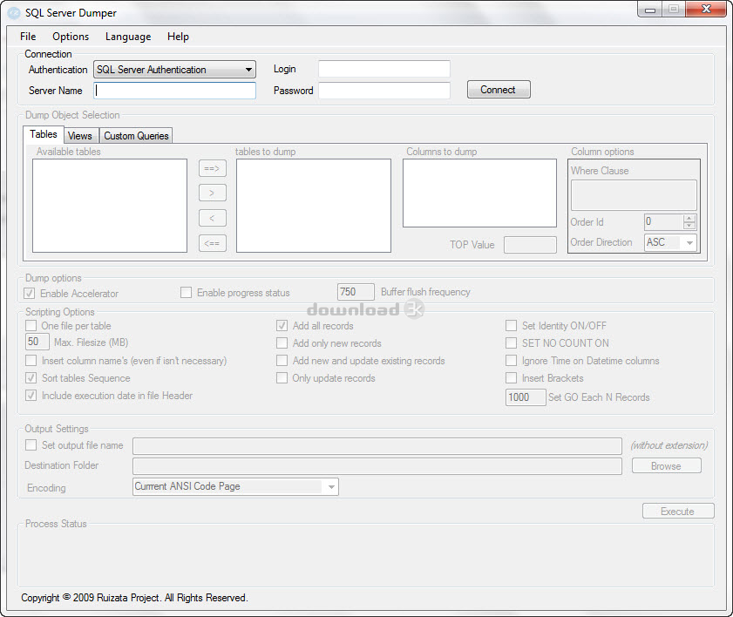Screen dimensions: 733x617
Task: Click the SQL Server Dumper title bar icon
Action: click(x=13, y=13)
